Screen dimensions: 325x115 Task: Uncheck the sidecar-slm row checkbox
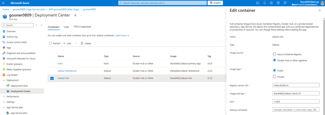click(52, 79)
